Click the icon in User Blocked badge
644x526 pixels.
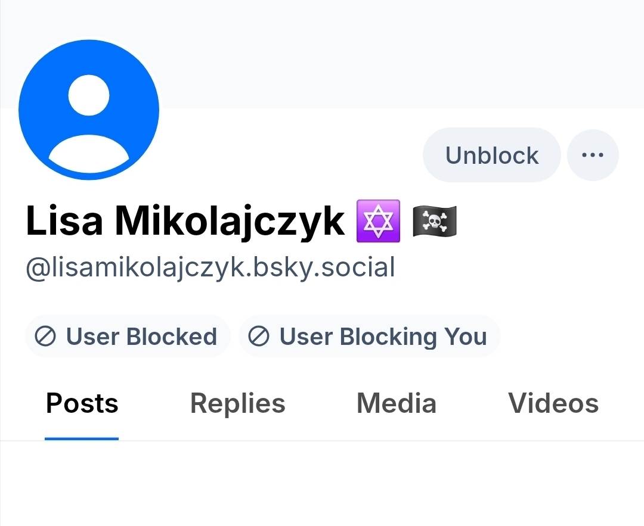[45, 337]
